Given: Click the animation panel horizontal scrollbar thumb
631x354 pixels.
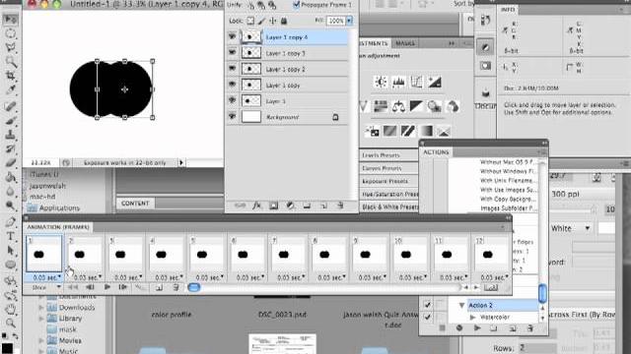Looking at the screenshot, I should 194,287.
